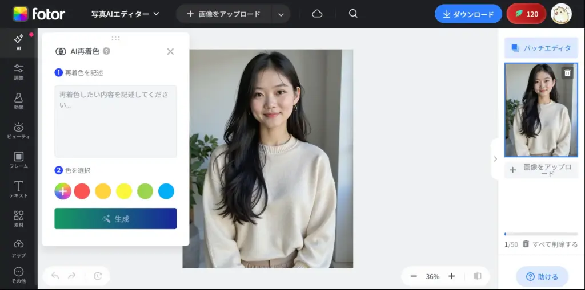Close the AI再着色 panel

(x=170, y=52)
